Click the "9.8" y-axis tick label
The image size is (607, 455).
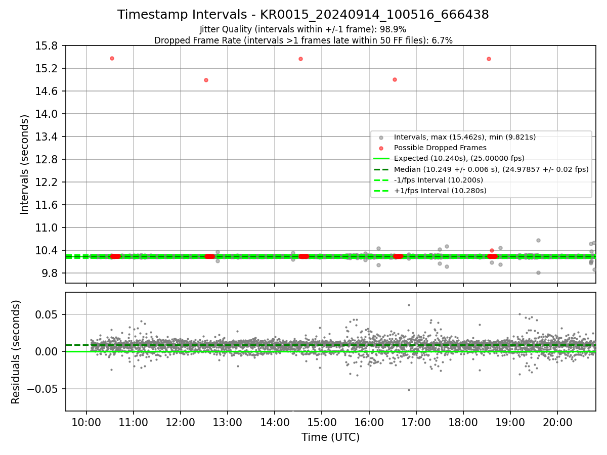[x=51, y=273]
